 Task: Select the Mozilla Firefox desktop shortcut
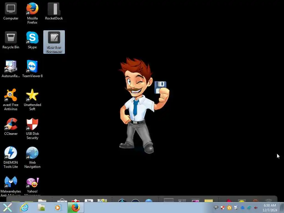coord(32,13)
